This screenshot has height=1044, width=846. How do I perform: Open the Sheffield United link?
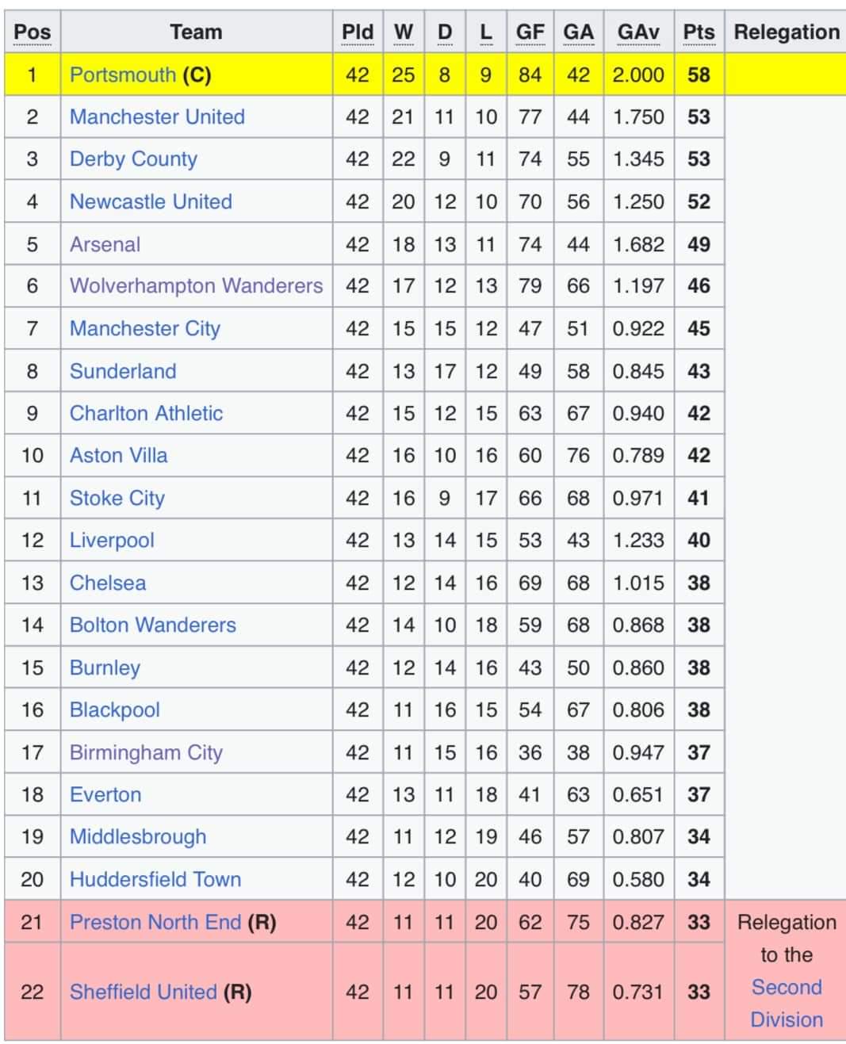click(143, 992)
